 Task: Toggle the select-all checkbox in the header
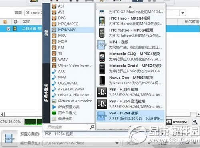tap(5, 22)
